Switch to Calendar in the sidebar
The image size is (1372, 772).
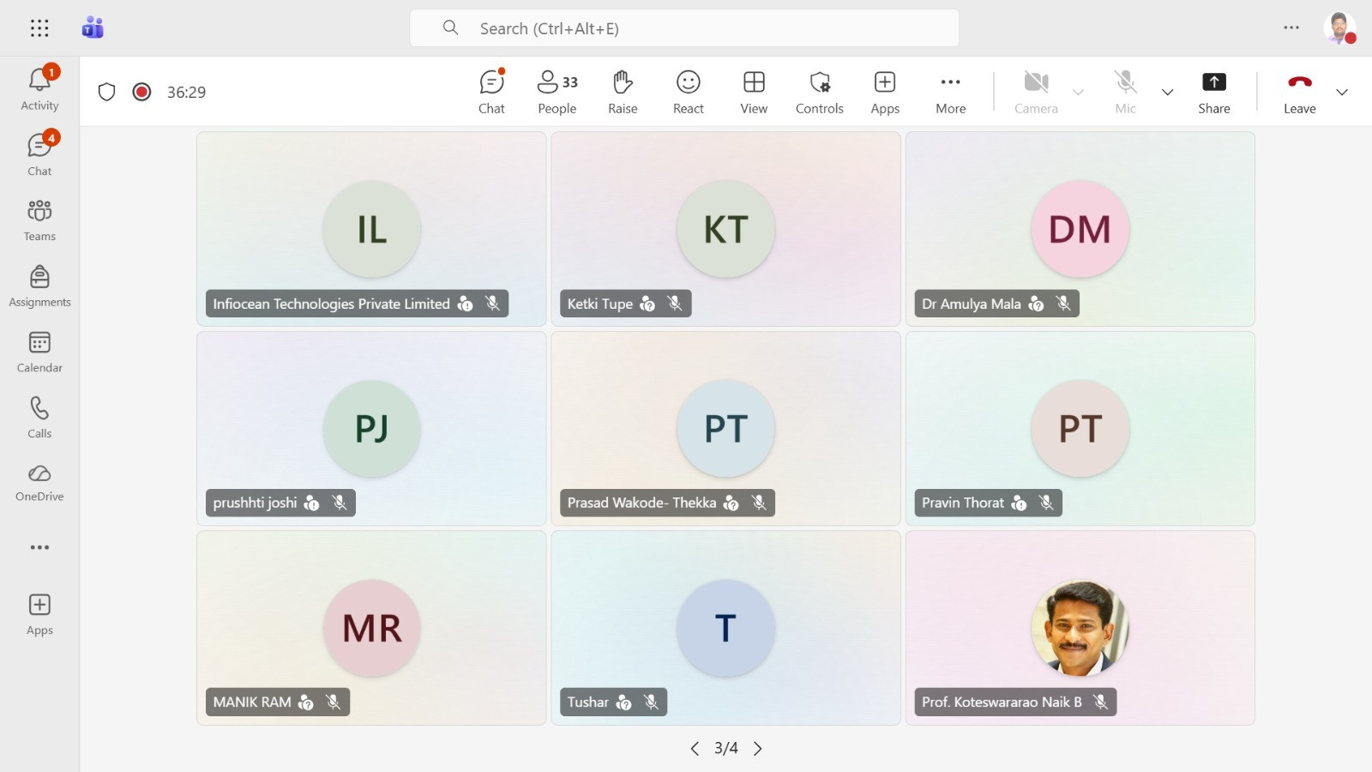39,353
